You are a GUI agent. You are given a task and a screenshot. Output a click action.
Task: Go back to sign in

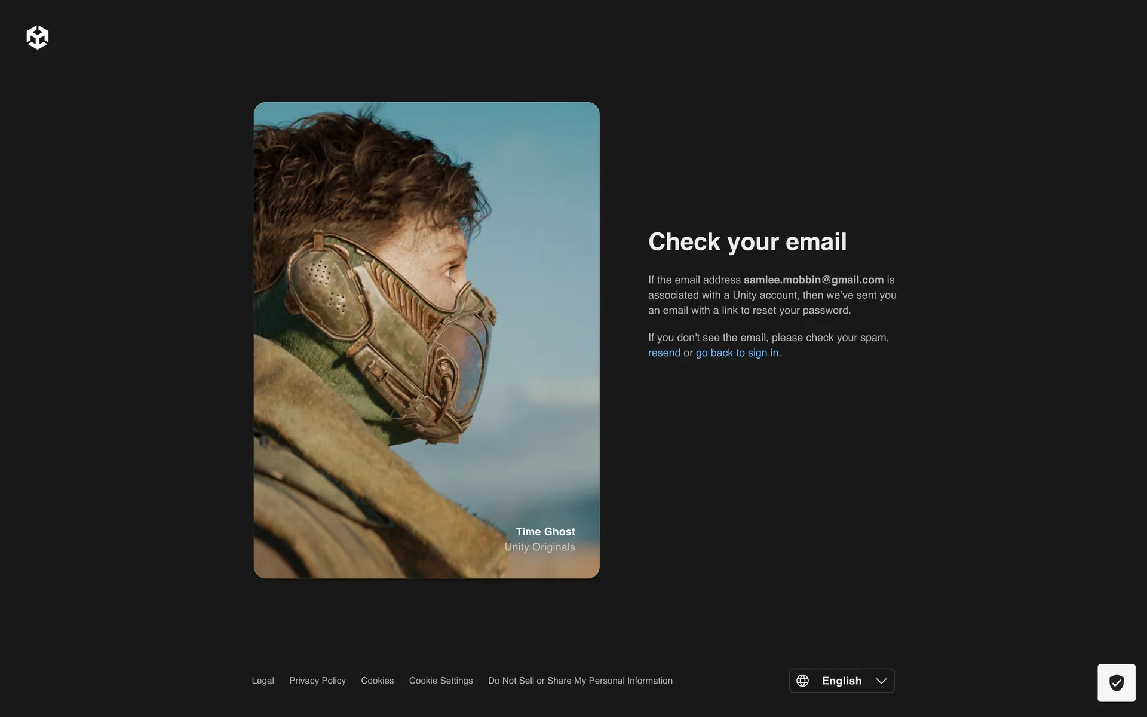point(737,353)
